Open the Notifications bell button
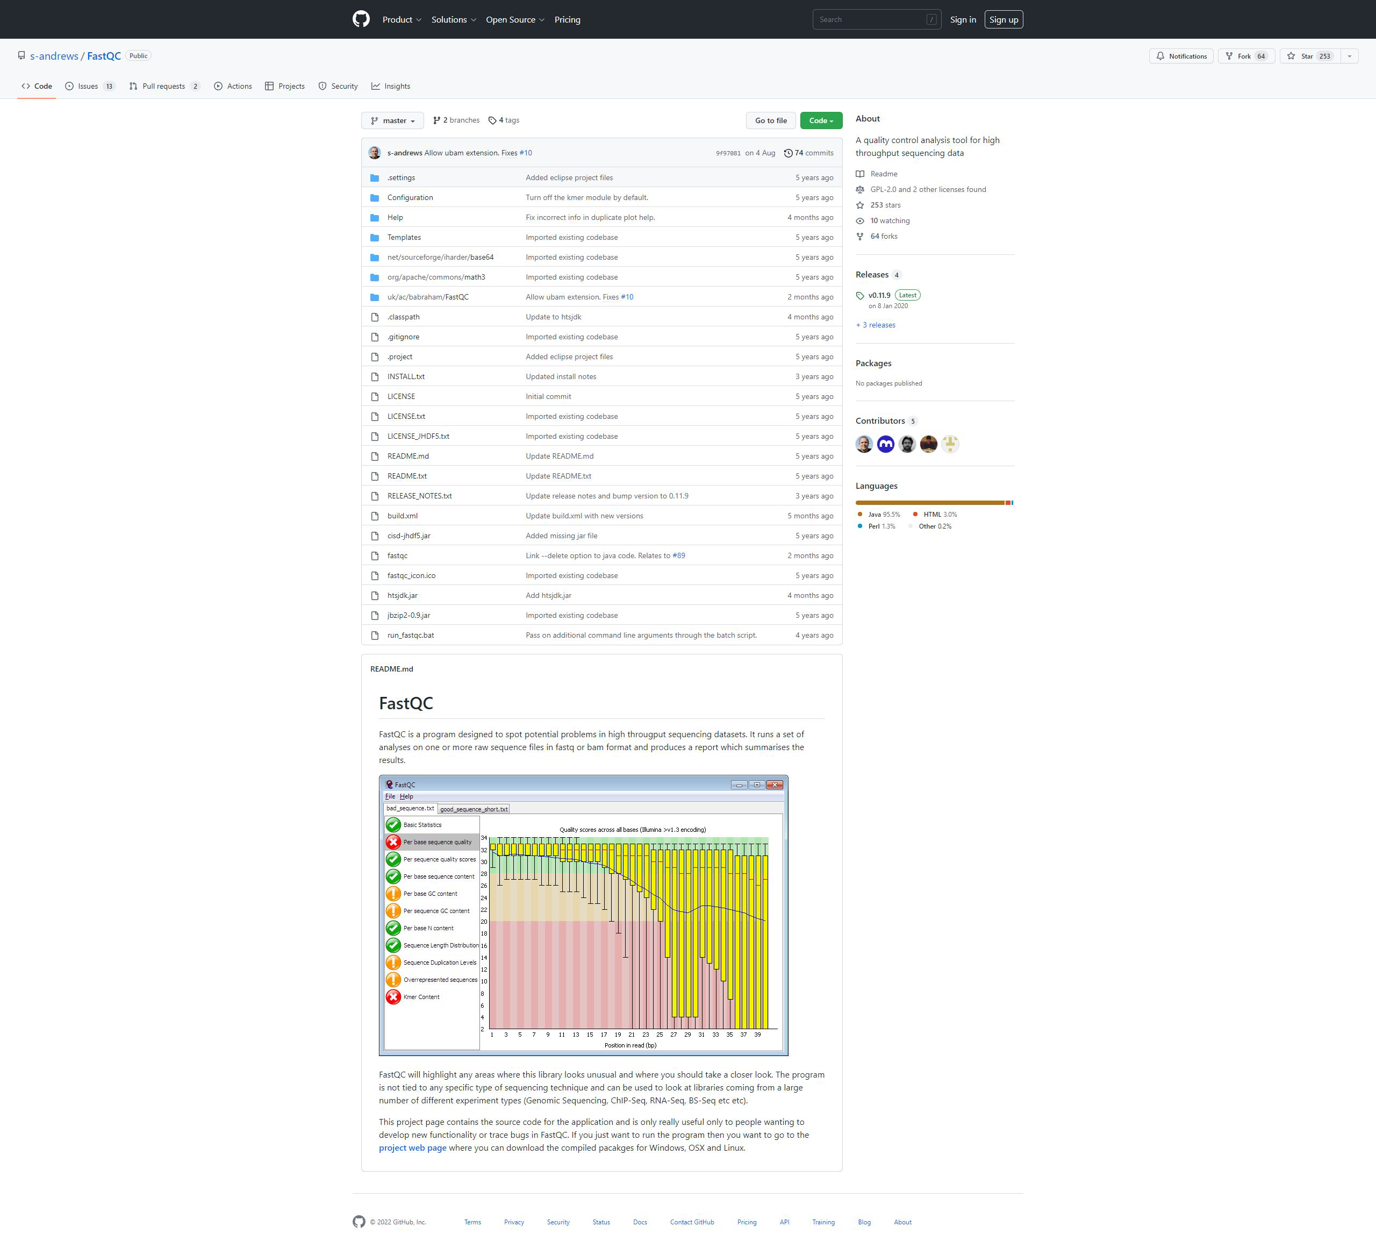Screen dimensions: 1376x1255 click(1181, 56)
